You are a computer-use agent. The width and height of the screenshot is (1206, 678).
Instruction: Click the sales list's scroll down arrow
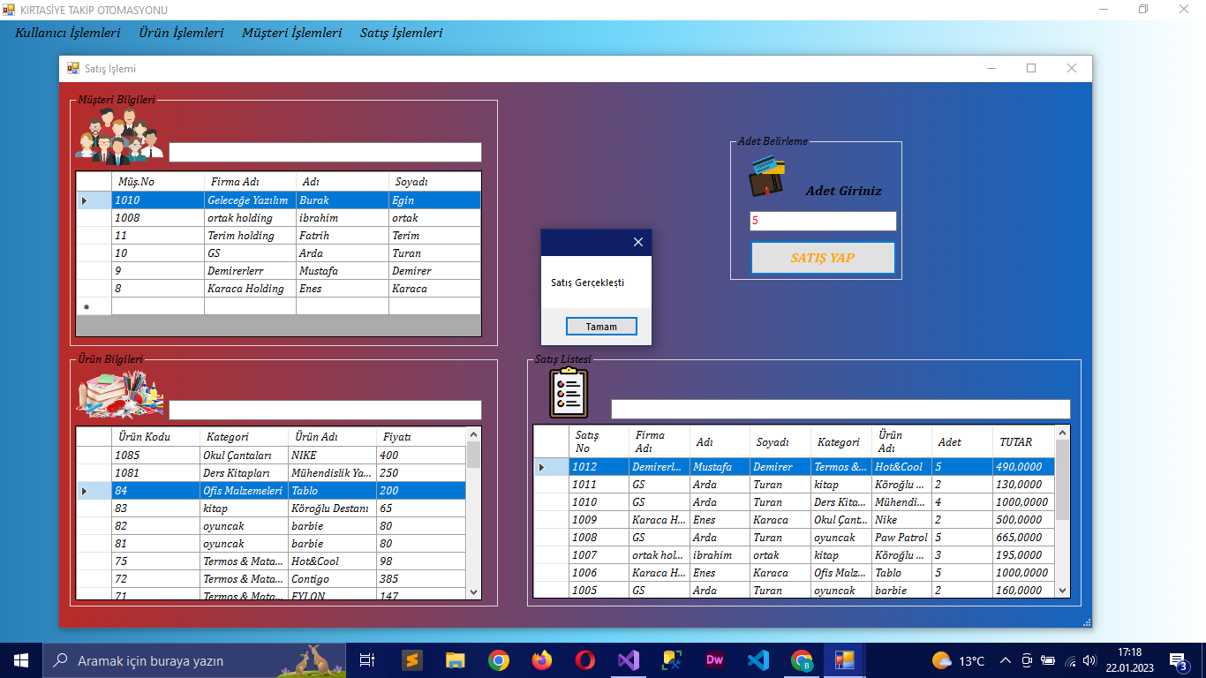point(1062,591)
